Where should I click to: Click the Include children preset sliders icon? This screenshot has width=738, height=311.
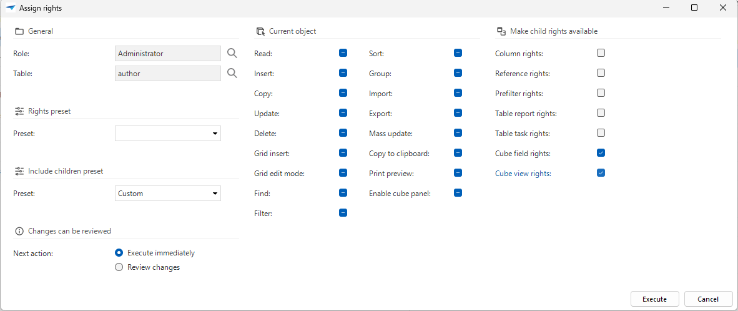point(19,171)
